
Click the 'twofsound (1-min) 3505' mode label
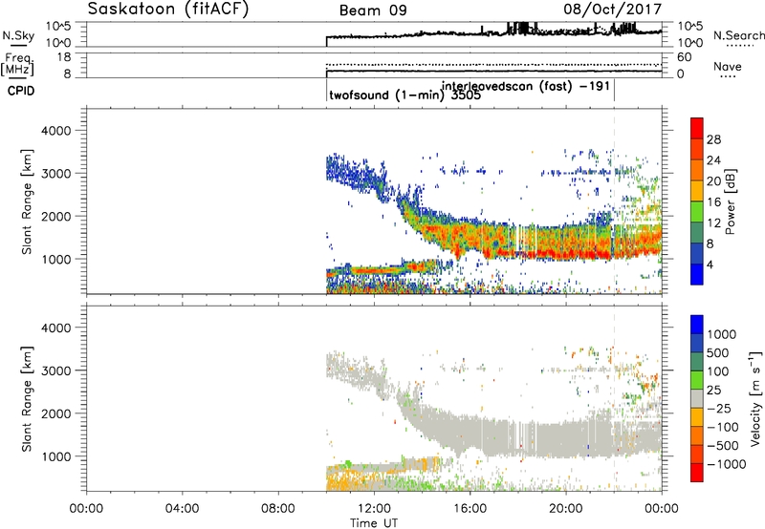coord(404,95)
